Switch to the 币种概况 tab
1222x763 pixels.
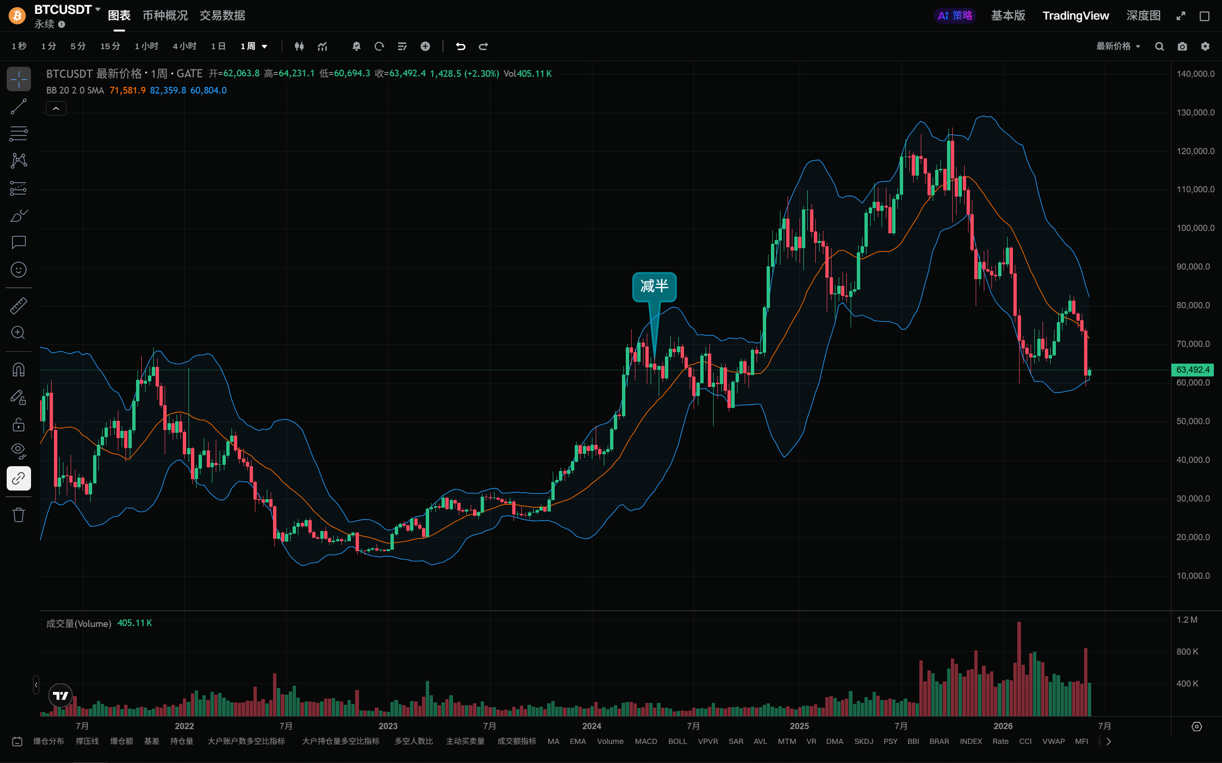click(x=165, y=16)
